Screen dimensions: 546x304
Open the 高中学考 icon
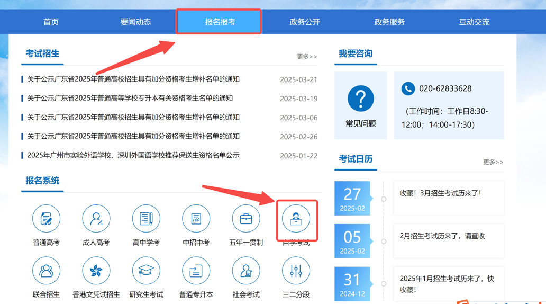pyautogui.click(x=146, y=219)
